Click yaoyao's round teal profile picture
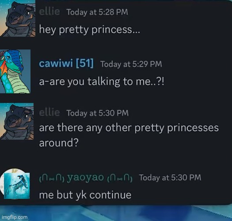The image size is (232, 221). pos(15,184)
